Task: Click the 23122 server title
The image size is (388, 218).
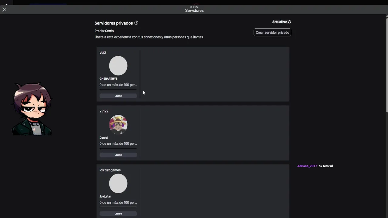Action: coord(104,111)
